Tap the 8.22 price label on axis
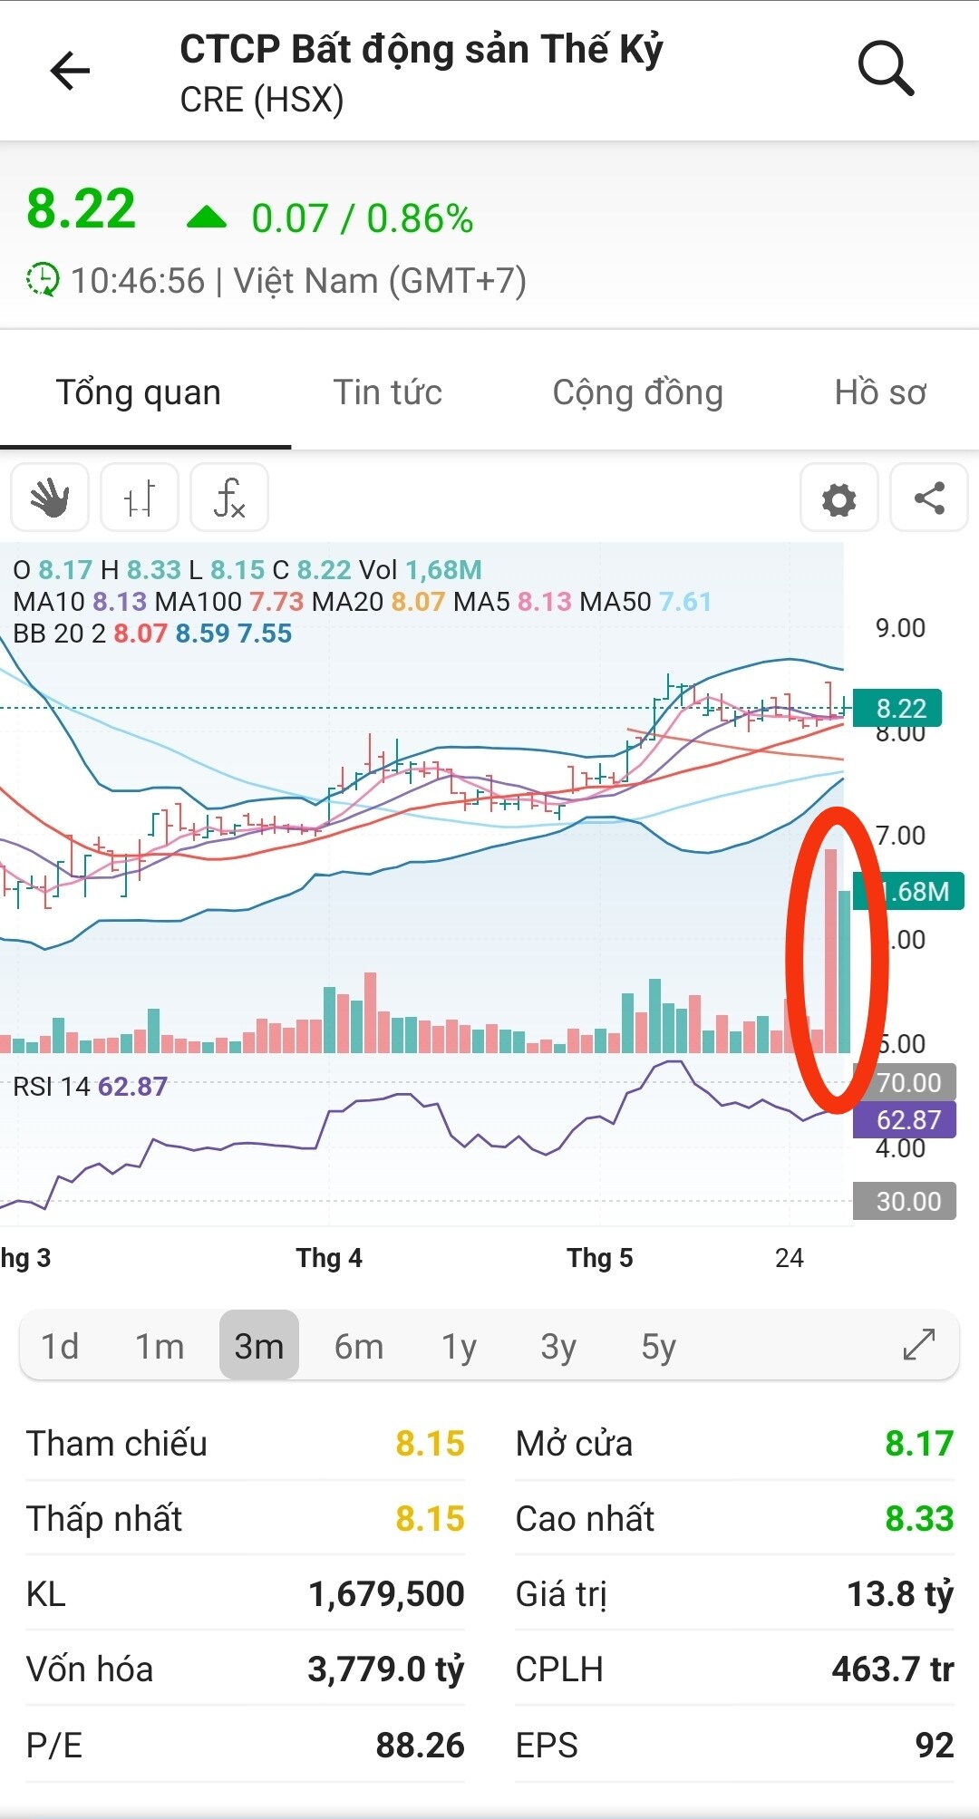 [900, 708]
